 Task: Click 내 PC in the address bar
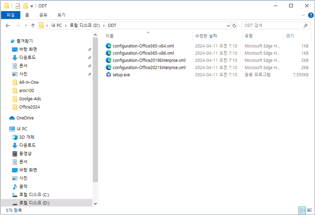pos(56,26)
